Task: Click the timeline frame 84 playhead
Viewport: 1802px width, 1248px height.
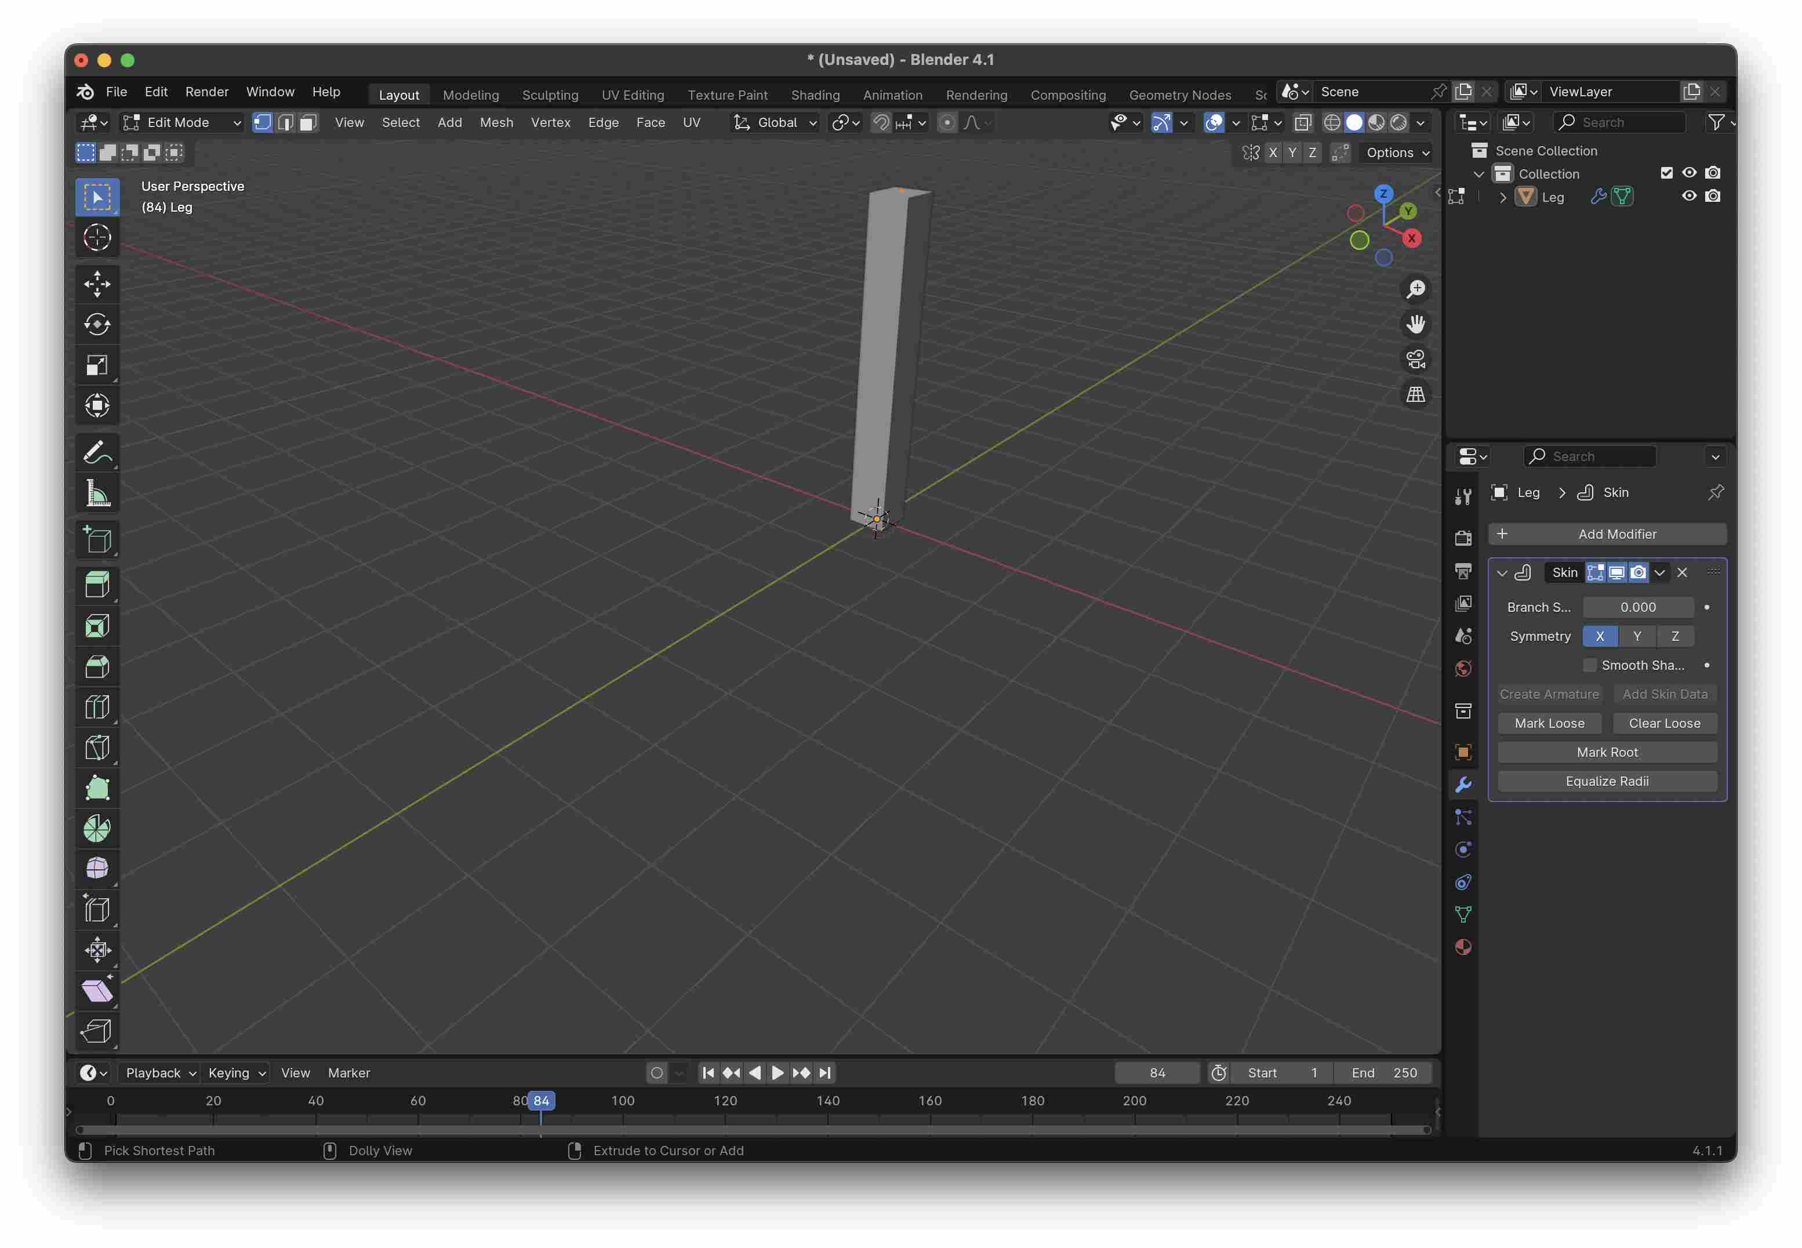Action: (x=541, y=1101)
